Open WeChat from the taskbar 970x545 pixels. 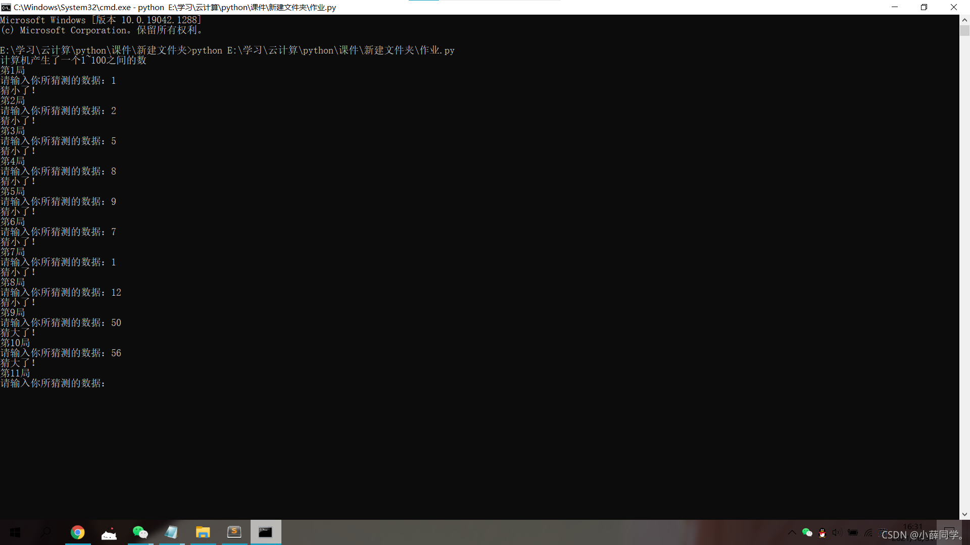click(140, 532)
